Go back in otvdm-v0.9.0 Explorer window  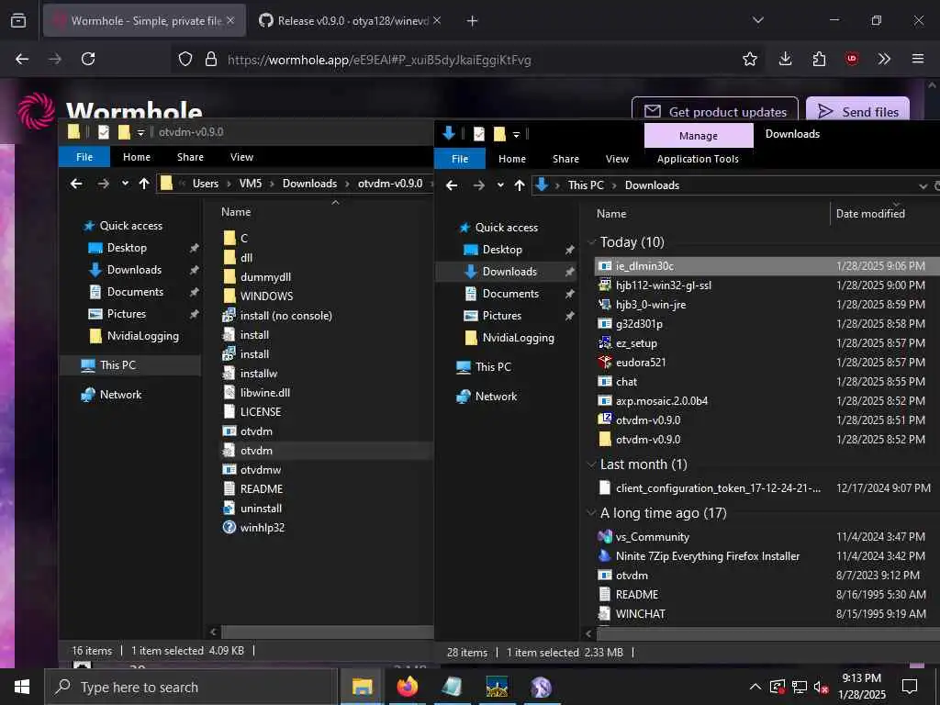(76, 184)
